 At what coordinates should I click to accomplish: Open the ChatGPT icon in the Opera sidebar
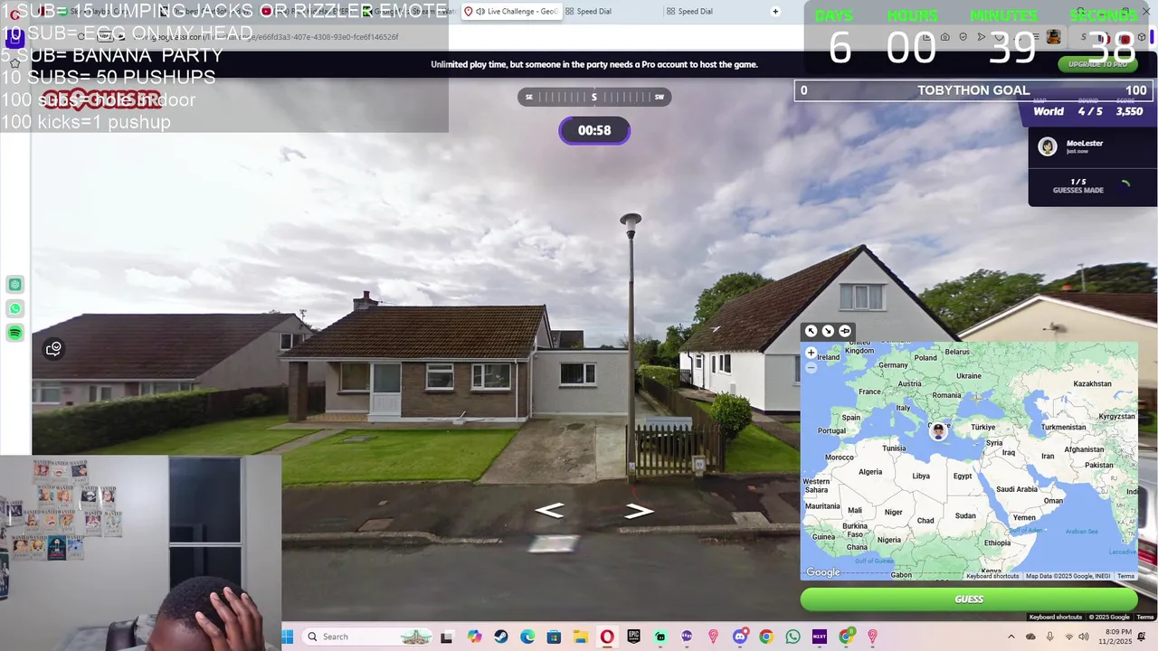pos(15,285)
